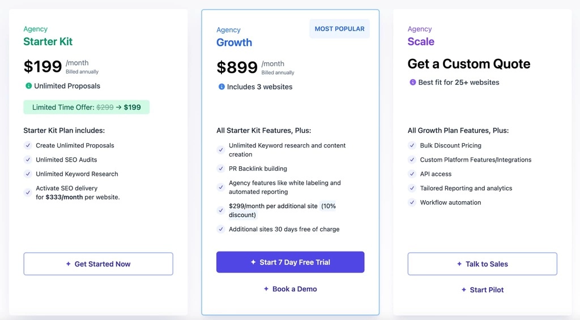Click checkmark beside Additional sites 30 days free
The image size is (580, 320).
(221, 229)
